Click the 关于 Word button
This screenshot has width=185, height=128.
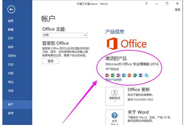click(x=115, y=117)
